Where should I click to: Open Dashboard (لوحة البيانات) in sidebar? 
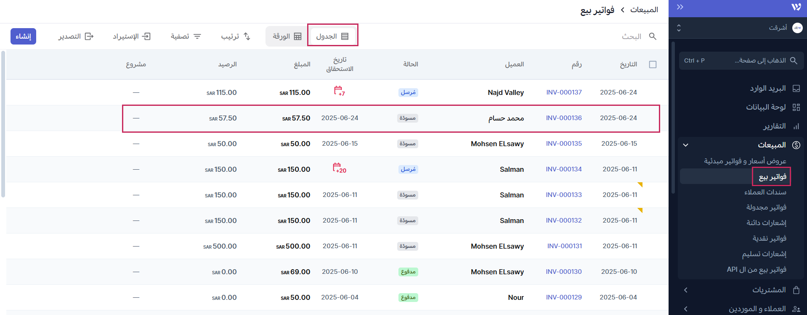pyautogui.click(x=766, y=108)
